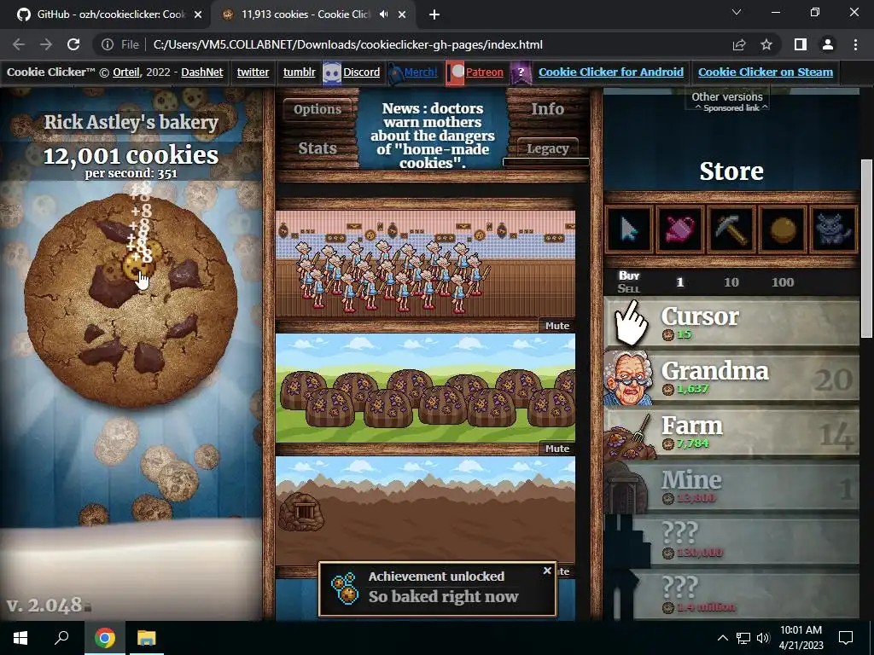Click the news ticker headline
The height and width of the screenshot is (655, 874).
tap(433, 136)
